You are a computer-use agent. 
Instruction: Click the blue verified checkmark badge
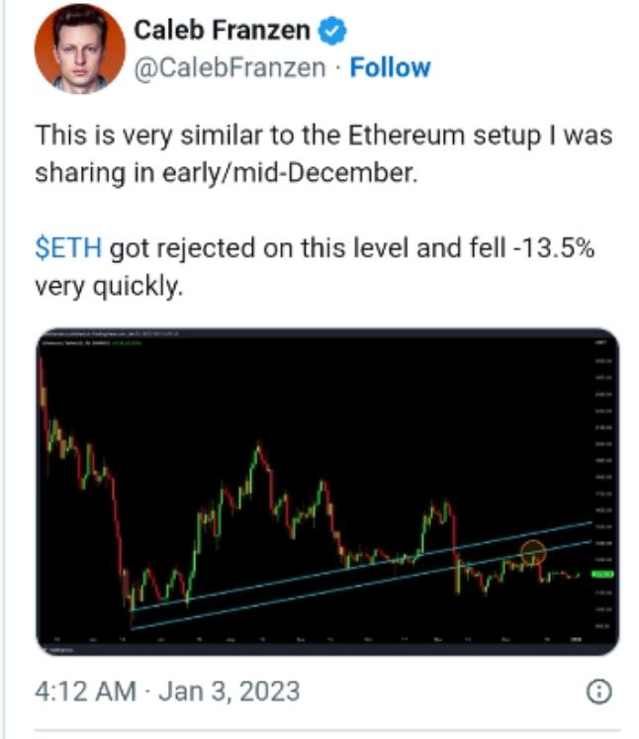coord(332,31)
